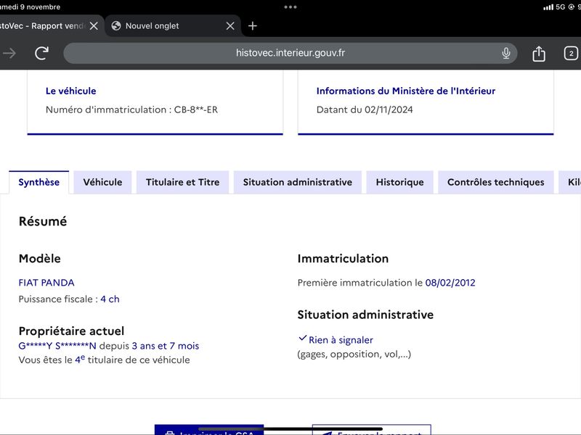Image resolution: width=581 pixels, height=435 pixels.
Task: Tap the (gages, opposition, vol,...) note
Action: 354,355
